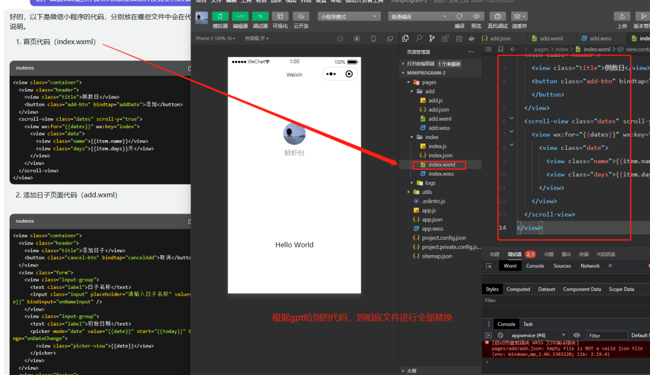Toggle the 调试器 debugger panel button

[260, 16]
